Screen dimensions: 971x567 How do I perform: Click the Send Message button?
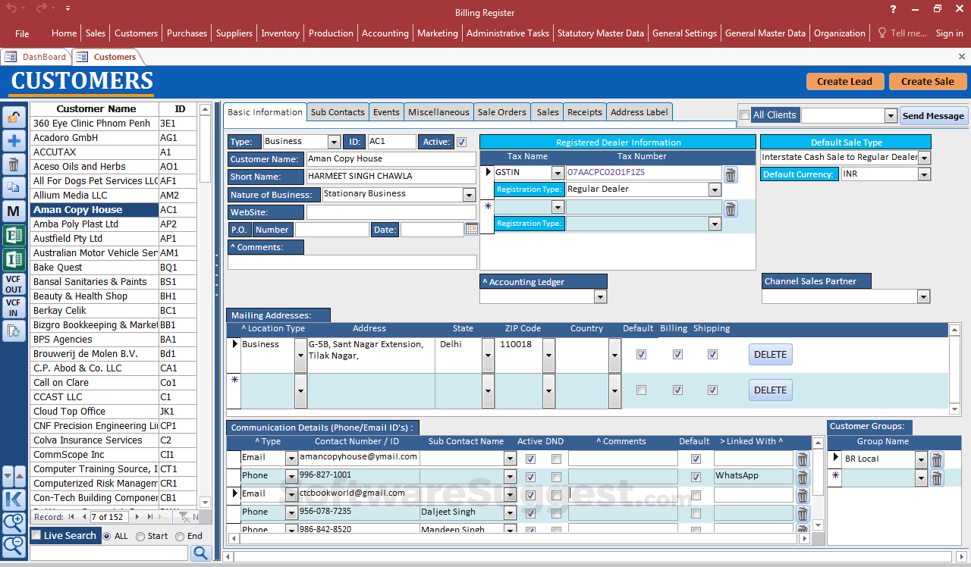coord(933,116)
